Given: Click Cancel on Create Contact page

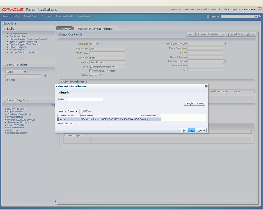Looking at the screenshot, I should coord(251,34).
